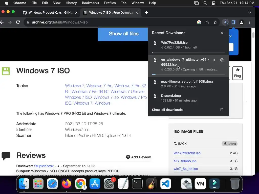Cancel the en_windows_7_ultimate download
Image resolution: width=259 pixels, height=194 pixels.
coord(222,60)
